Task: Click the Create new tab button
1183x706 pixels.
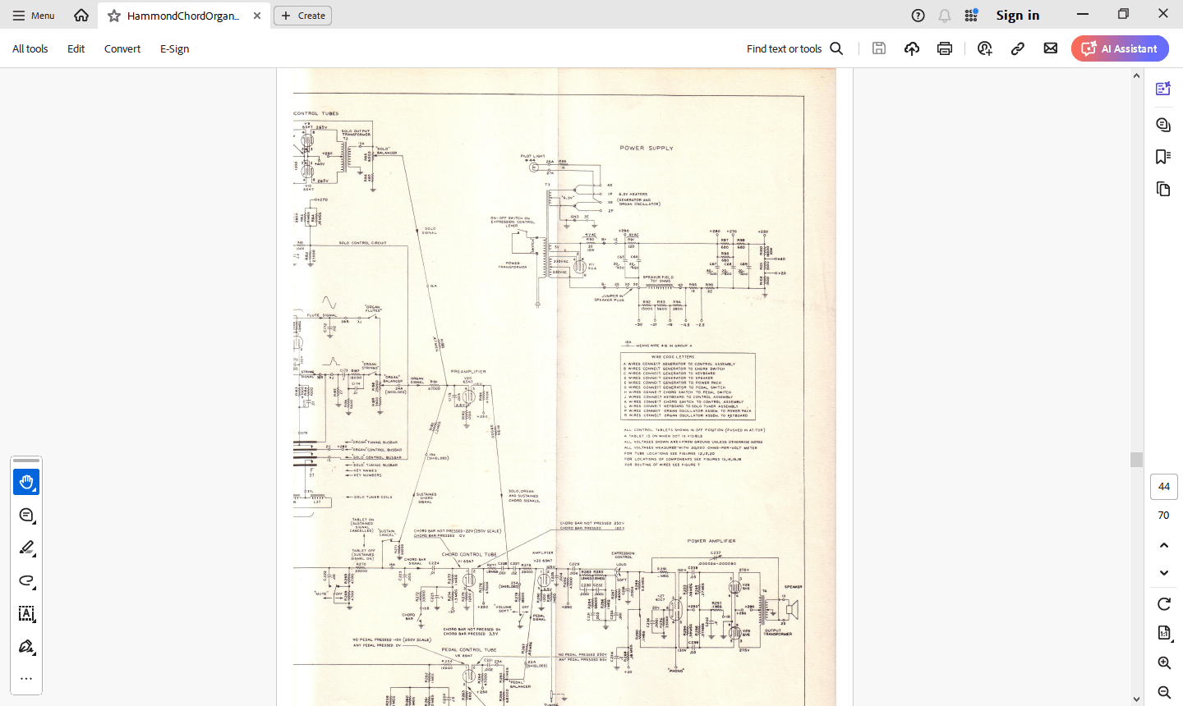Action: coord(302,16)
